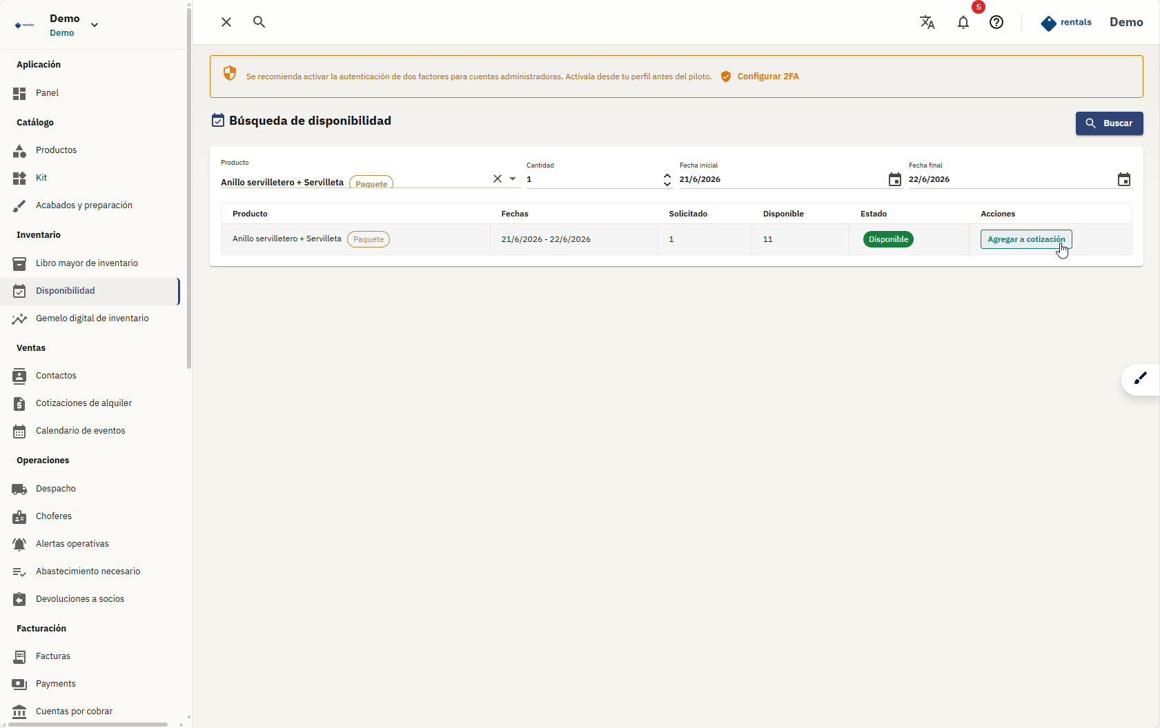Open the Choferes menu label
The height and width of the screenshot is (728, 1160).
click(54, 516)
